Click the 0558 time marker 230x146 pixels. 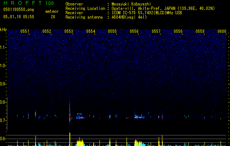pyautogui.click(x=178, y=31)
